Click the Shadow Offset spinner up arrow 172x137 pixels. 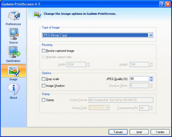(x=151, y=84)
